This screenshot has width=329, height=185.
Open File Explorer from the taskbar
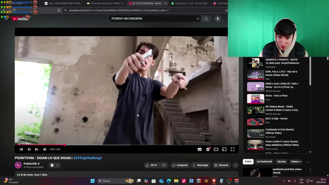tap(176, 181)
